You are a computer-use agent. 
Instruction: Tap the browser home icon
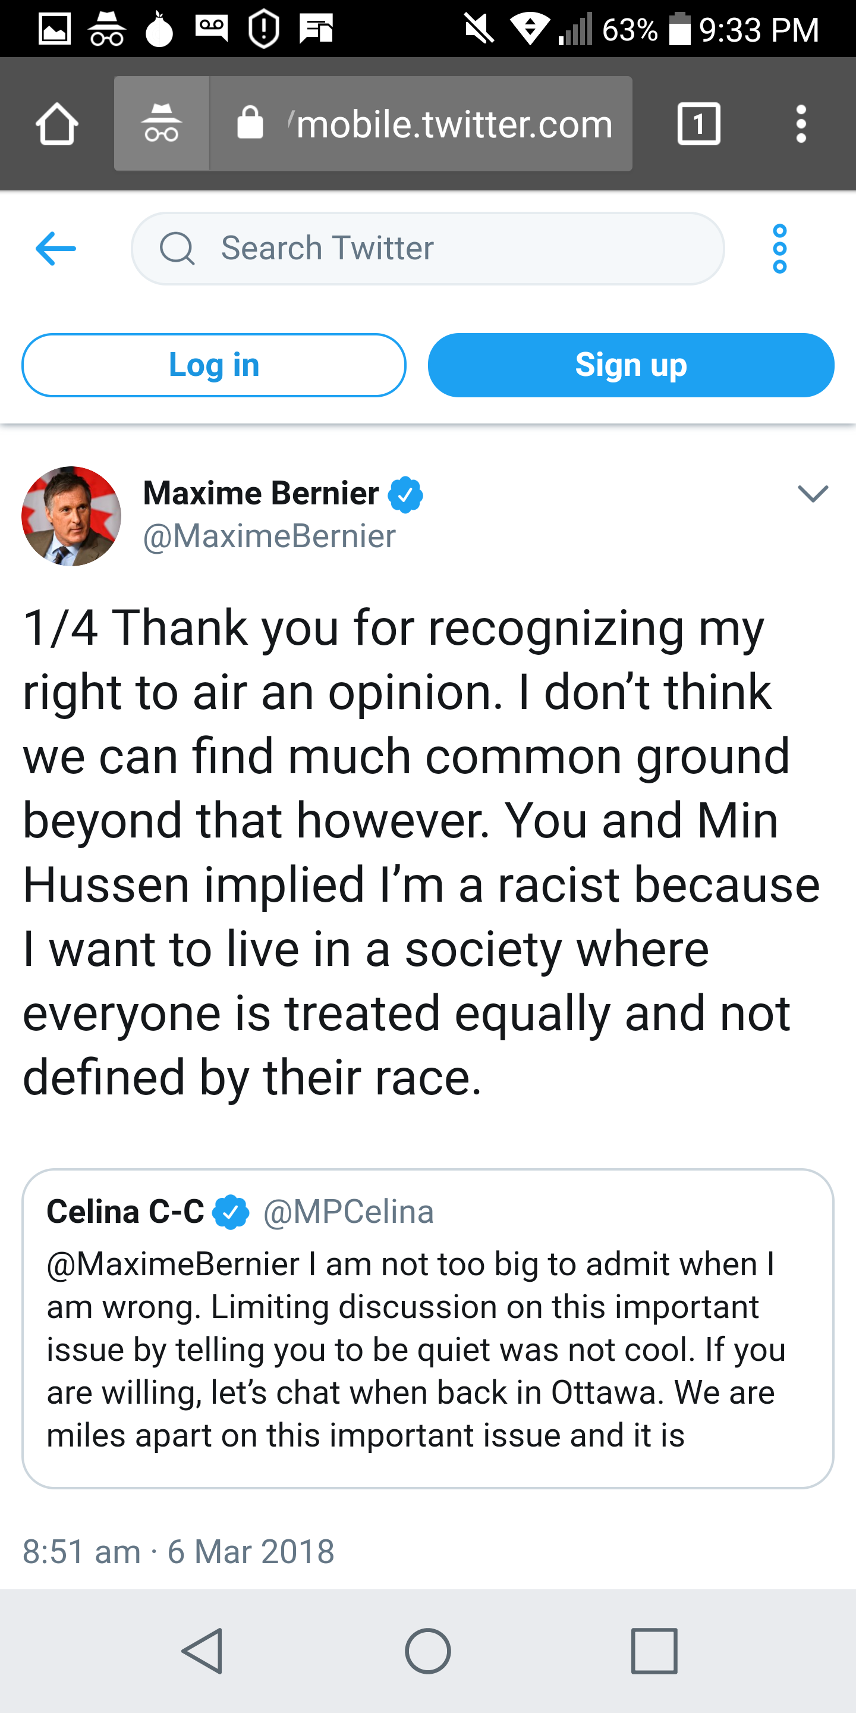(x=57, y=124)
